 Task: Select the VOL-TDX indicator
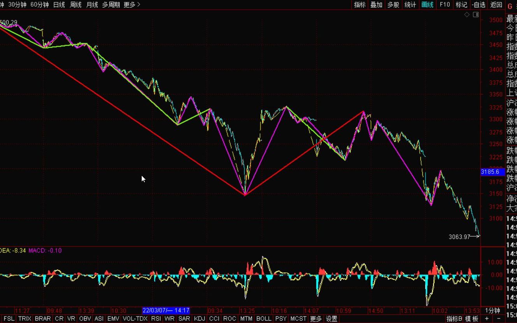tap(135, 319)
